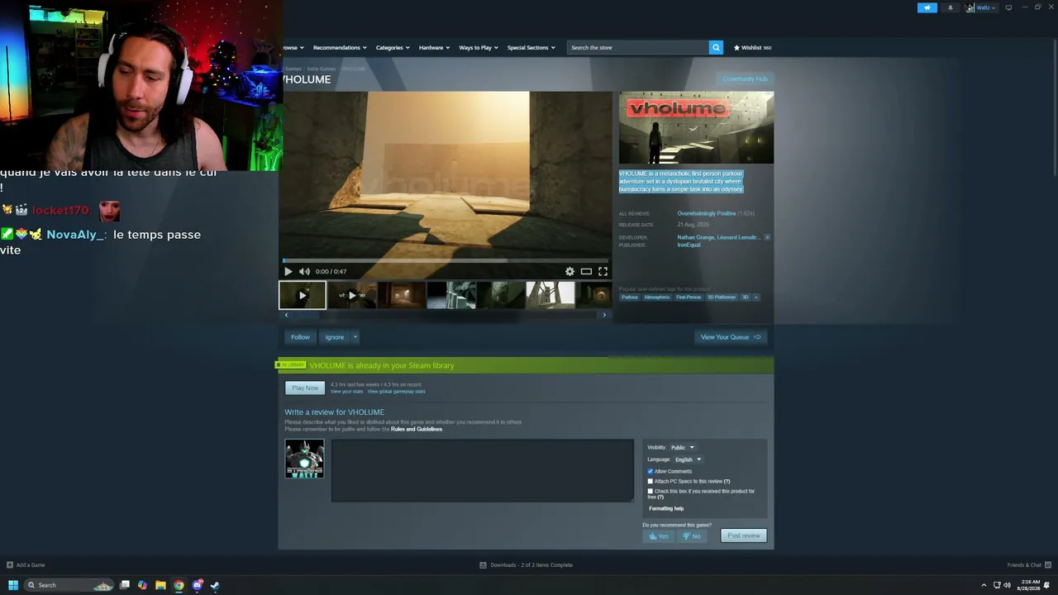Expand the Categories store menu

393,48
